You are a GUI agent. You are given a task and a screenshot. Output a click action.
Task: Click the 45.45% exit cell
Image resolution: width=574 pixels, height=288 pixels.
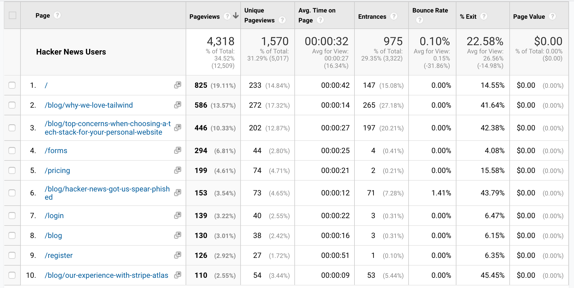[493, 275]
